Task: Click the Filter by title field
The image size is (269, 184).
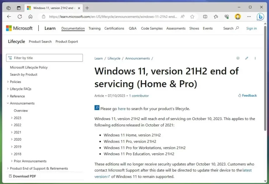Action: click(x=44, y=58)
